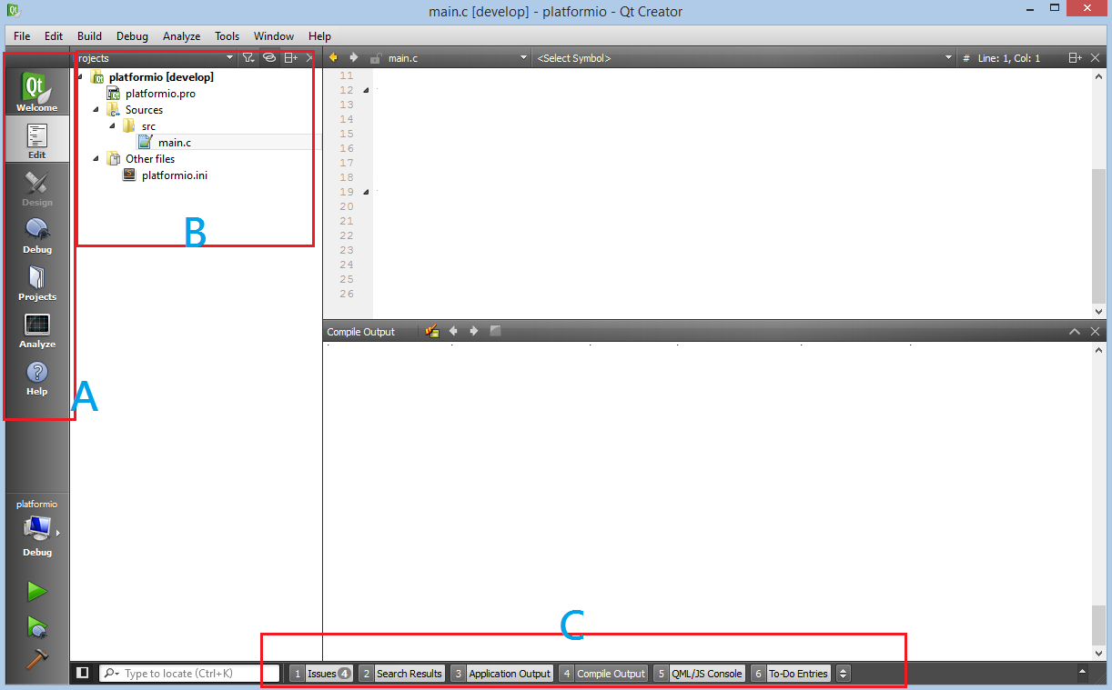Split the editor view
This screenshot has width=1112, height=690.
coord(1075,58)
